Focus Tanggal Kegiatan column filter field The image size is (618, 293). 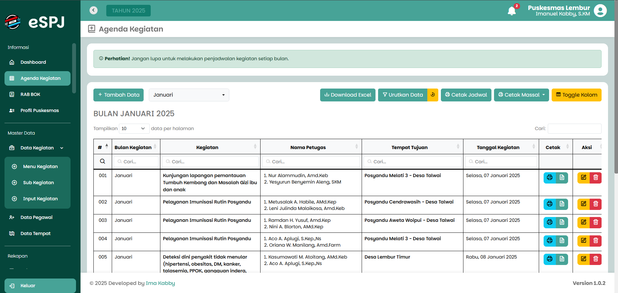click(x=501, y=161)
